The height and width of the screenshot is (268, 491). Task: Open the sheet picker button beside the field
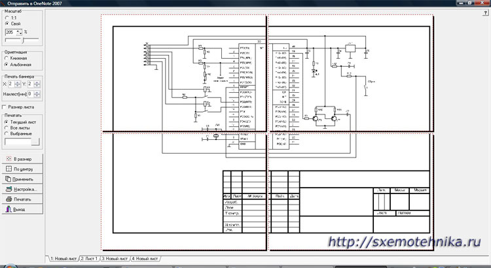tap(36, 142)
